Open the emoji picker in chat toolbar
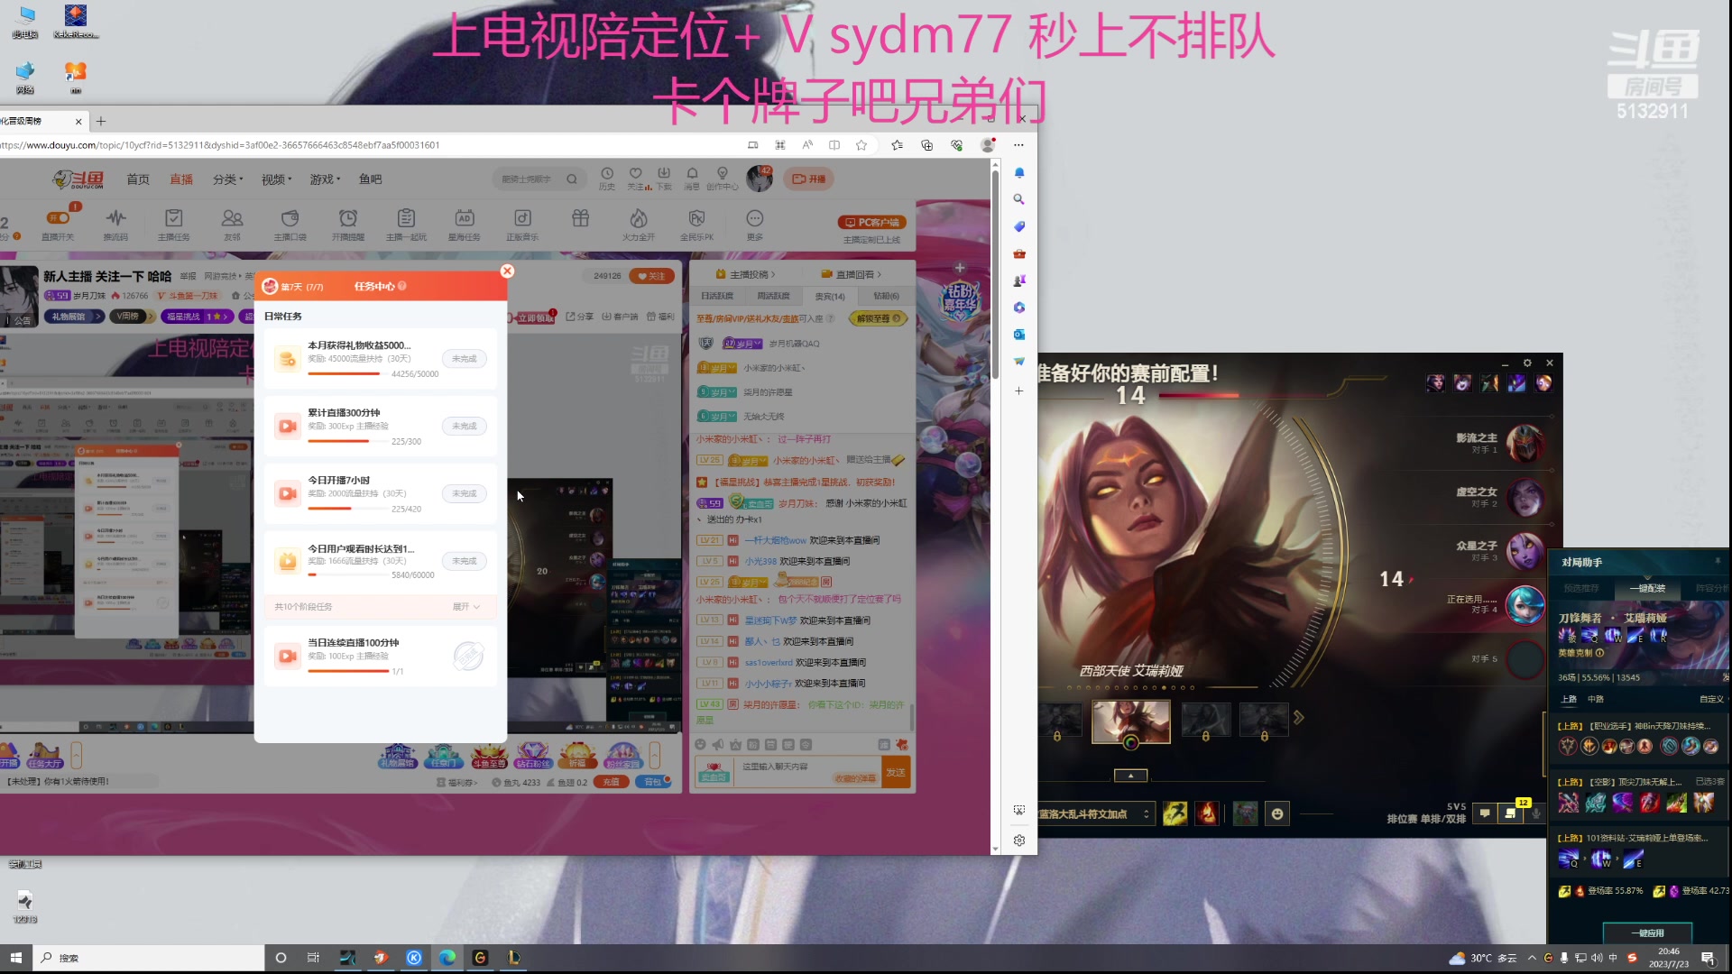The width and height of the screenshot is (1732, 974). [x=700, y=744]
